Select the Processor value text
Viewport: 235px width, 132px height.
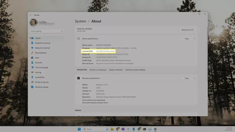pyautogui.click(x=116, y=48)
